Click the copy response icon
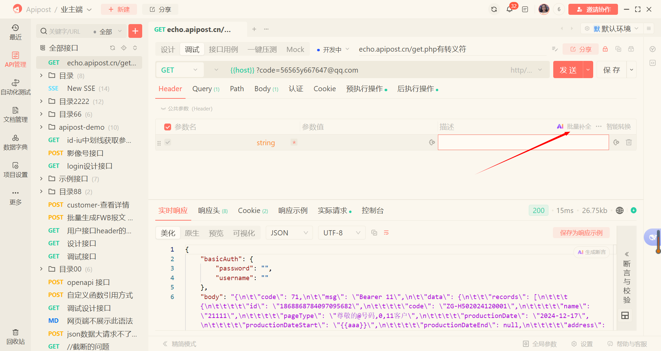The image size is (661, 351). click(x=374, y=233)
